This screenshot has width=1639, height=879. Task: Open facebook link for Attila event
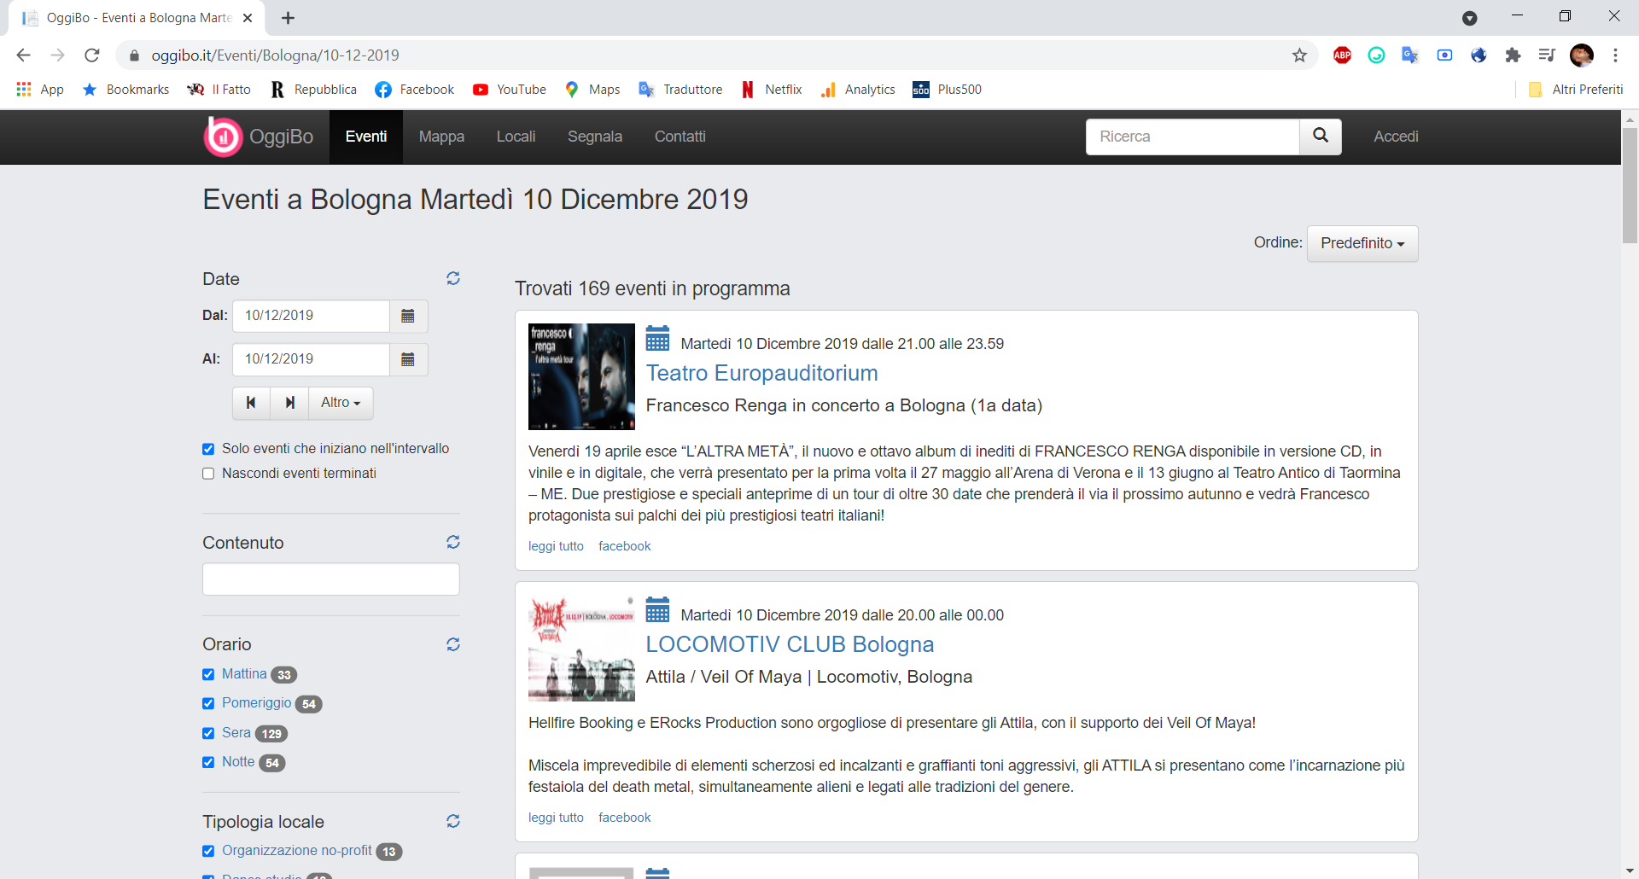coord(624,818)
